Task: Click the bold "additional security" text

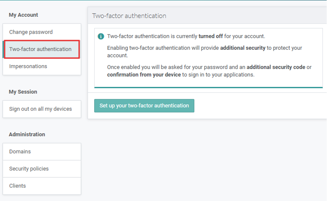Action: click(243, 48)
